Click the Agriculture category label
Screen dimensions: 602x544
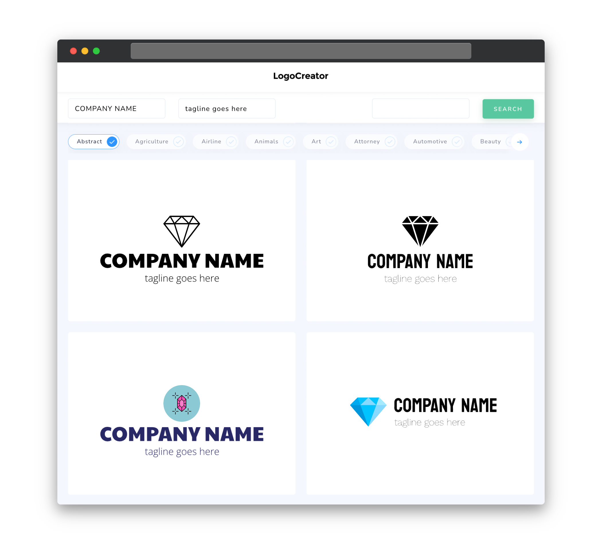[x=151, y=141]
